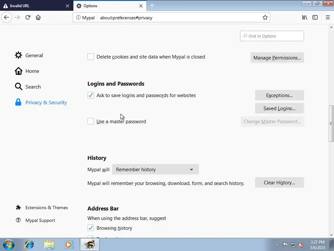Enable Use a master password

pyautogui.click(x=91, y=121)
